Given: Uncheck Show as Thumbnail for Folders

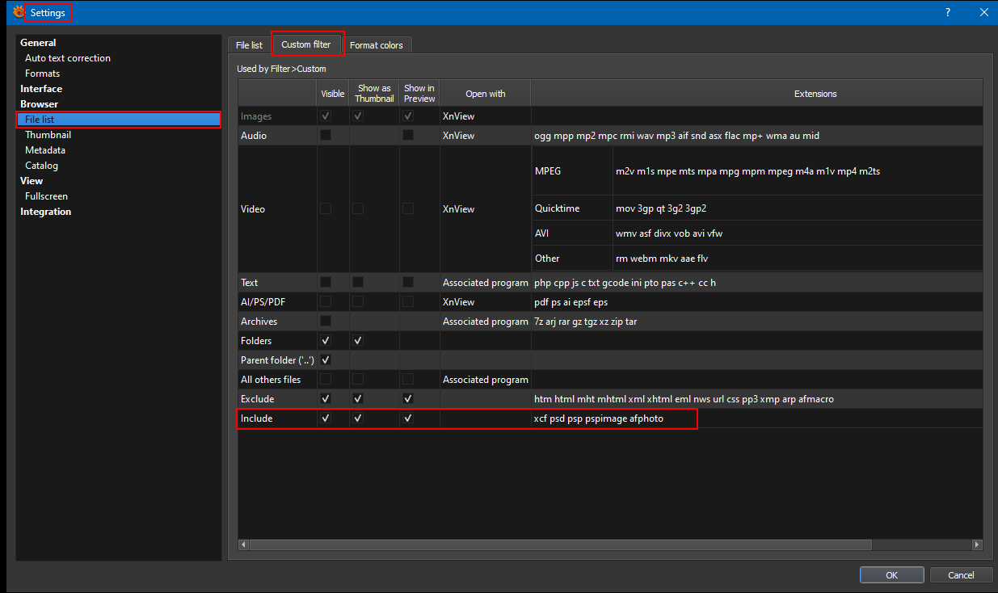Looking at the screenshot, I should (x=358, y=341).
